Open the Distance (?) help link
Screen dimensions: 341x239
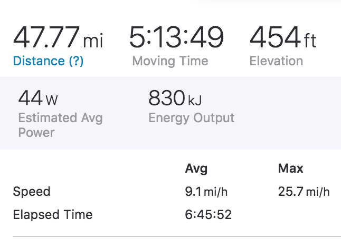pos(48,61)
